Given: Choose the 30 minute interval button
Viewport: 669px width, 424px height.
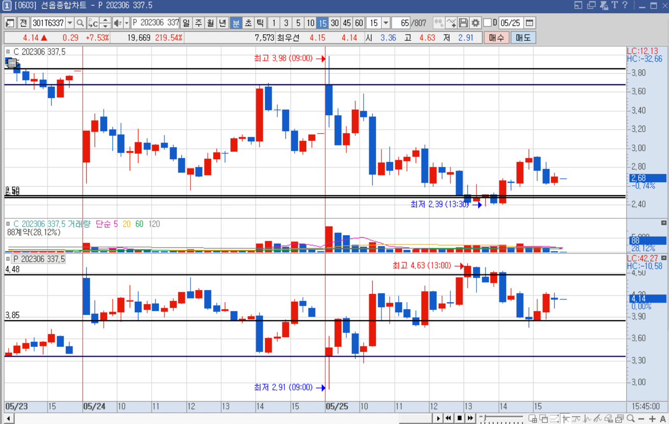Looking at the screenshot, I should [x=334, y=23].
